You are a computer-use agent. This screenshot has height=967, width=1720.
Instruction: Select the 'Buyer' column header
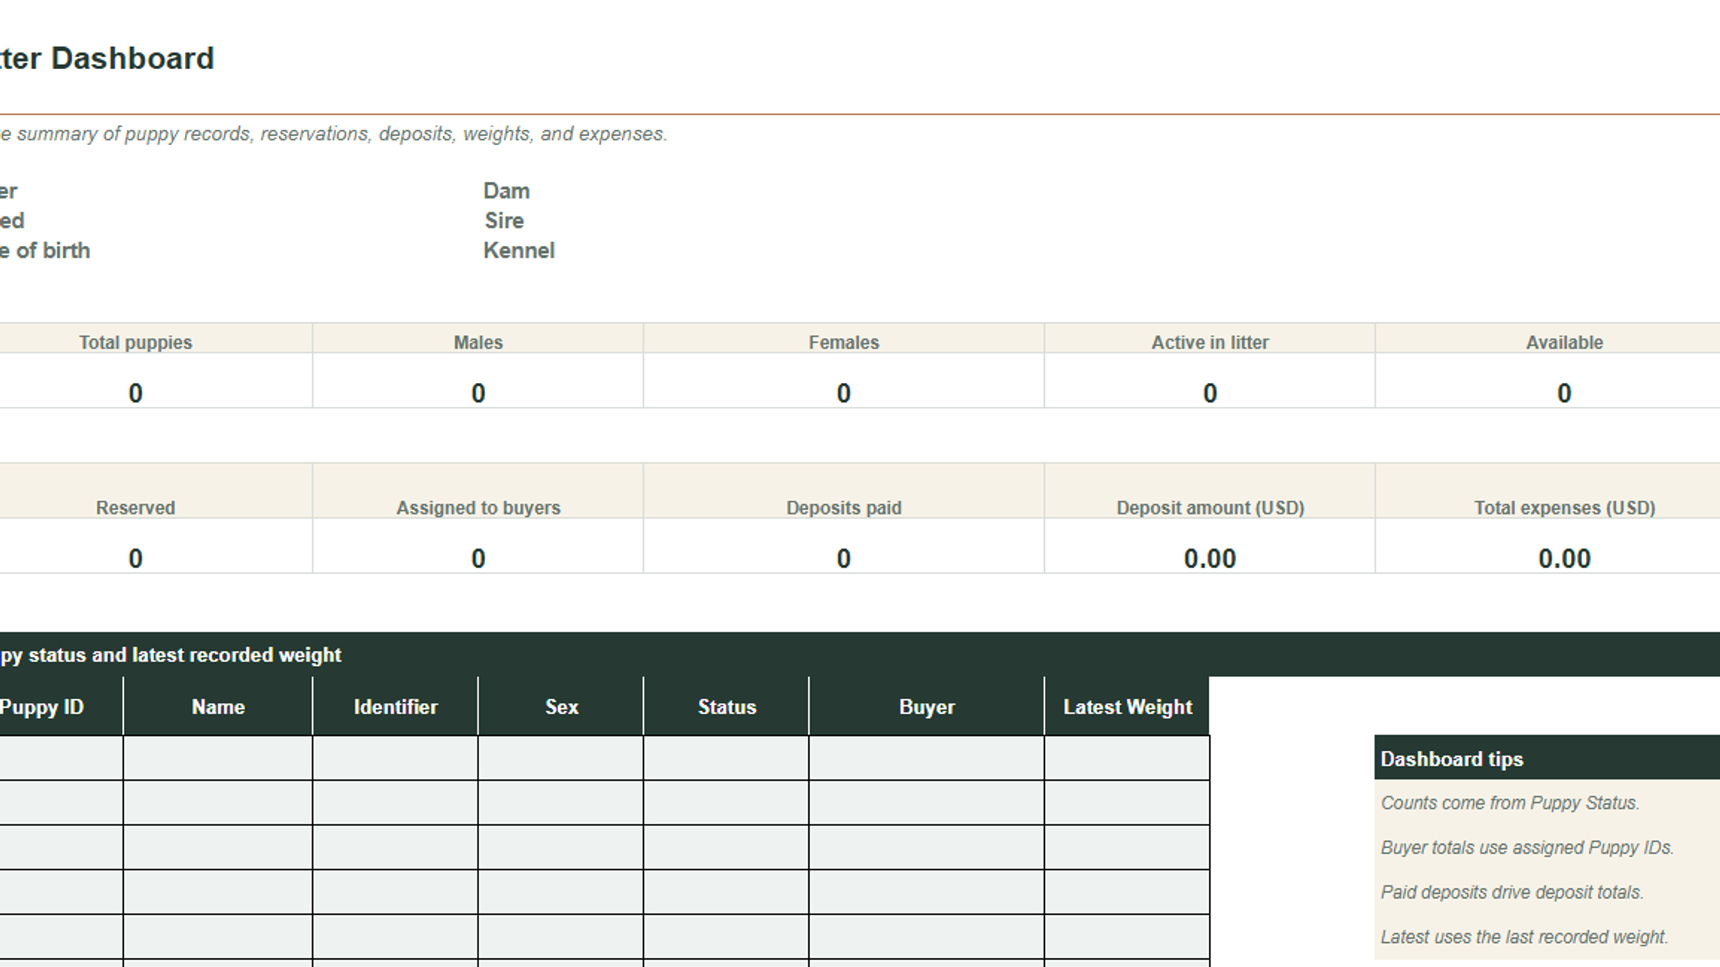point(927,706)
